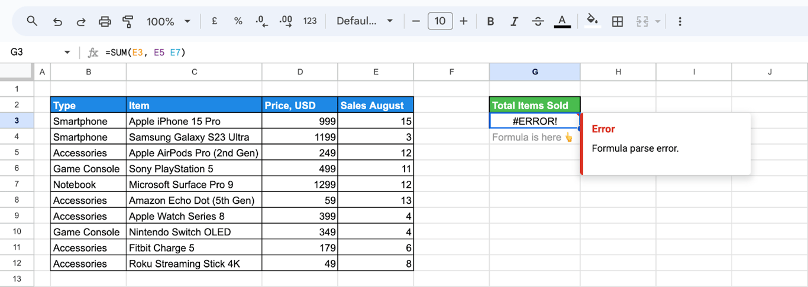The width and height of the screenshot is (808, 287).
Task: Select price cell 1299
Action: tap(300, 185)
